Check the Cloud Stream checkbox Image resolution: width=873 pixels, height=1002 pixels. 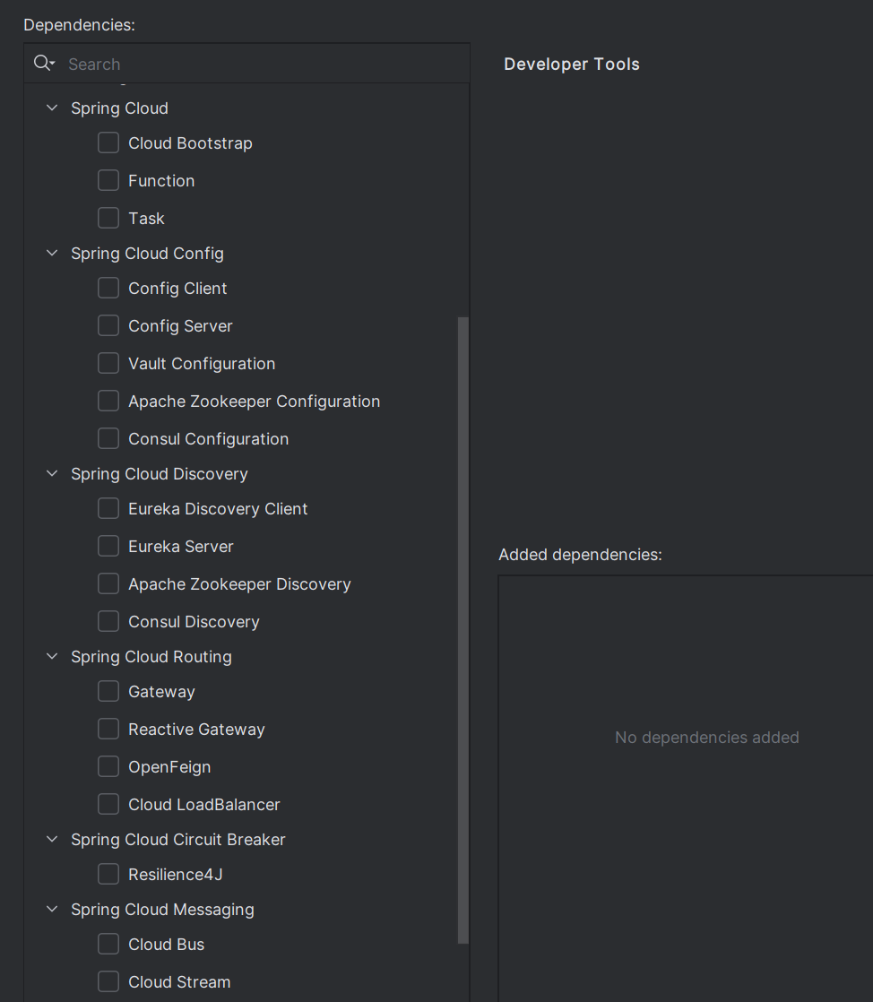[x=108, y=982]
